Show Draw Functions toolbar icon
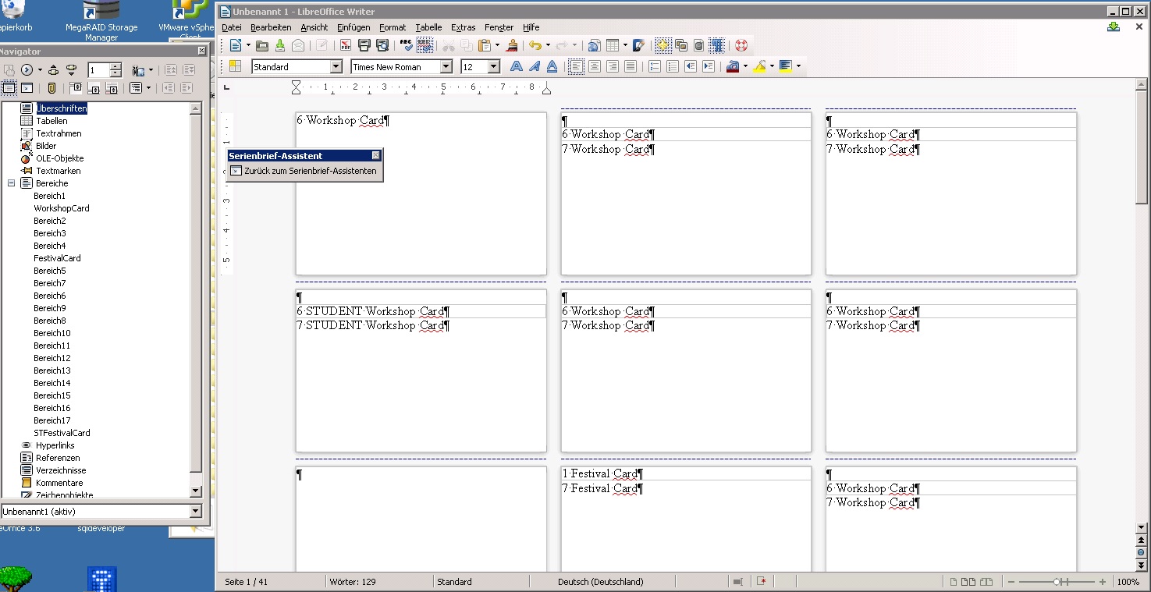The height and width of the screenshot is (592, 1151). click(639, 45)
